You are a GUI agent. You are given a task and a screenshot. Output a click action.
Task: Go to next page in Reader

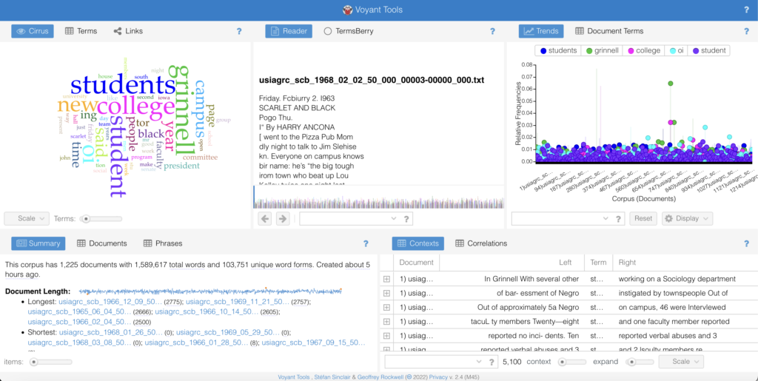pos(283,219)
